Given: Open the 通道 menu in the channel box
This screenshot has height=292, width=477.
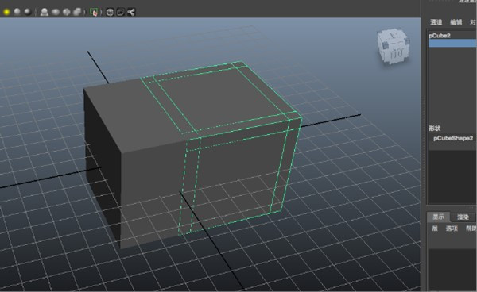Looking at the screenshot, I should click(436, 22).
